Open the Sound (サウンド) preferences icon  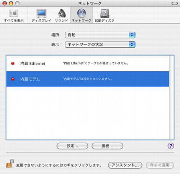click(61, 15)
